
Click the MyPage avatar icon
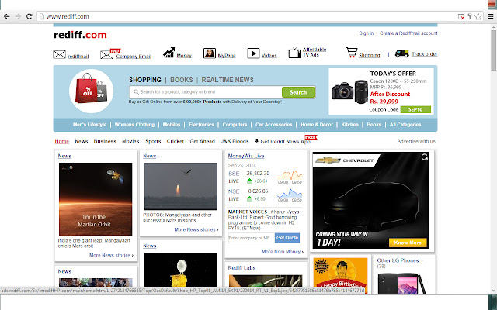pos(210,53)
